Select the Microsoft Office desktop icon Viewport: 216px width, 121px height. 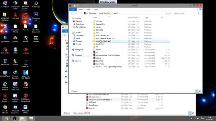(26, 109)
